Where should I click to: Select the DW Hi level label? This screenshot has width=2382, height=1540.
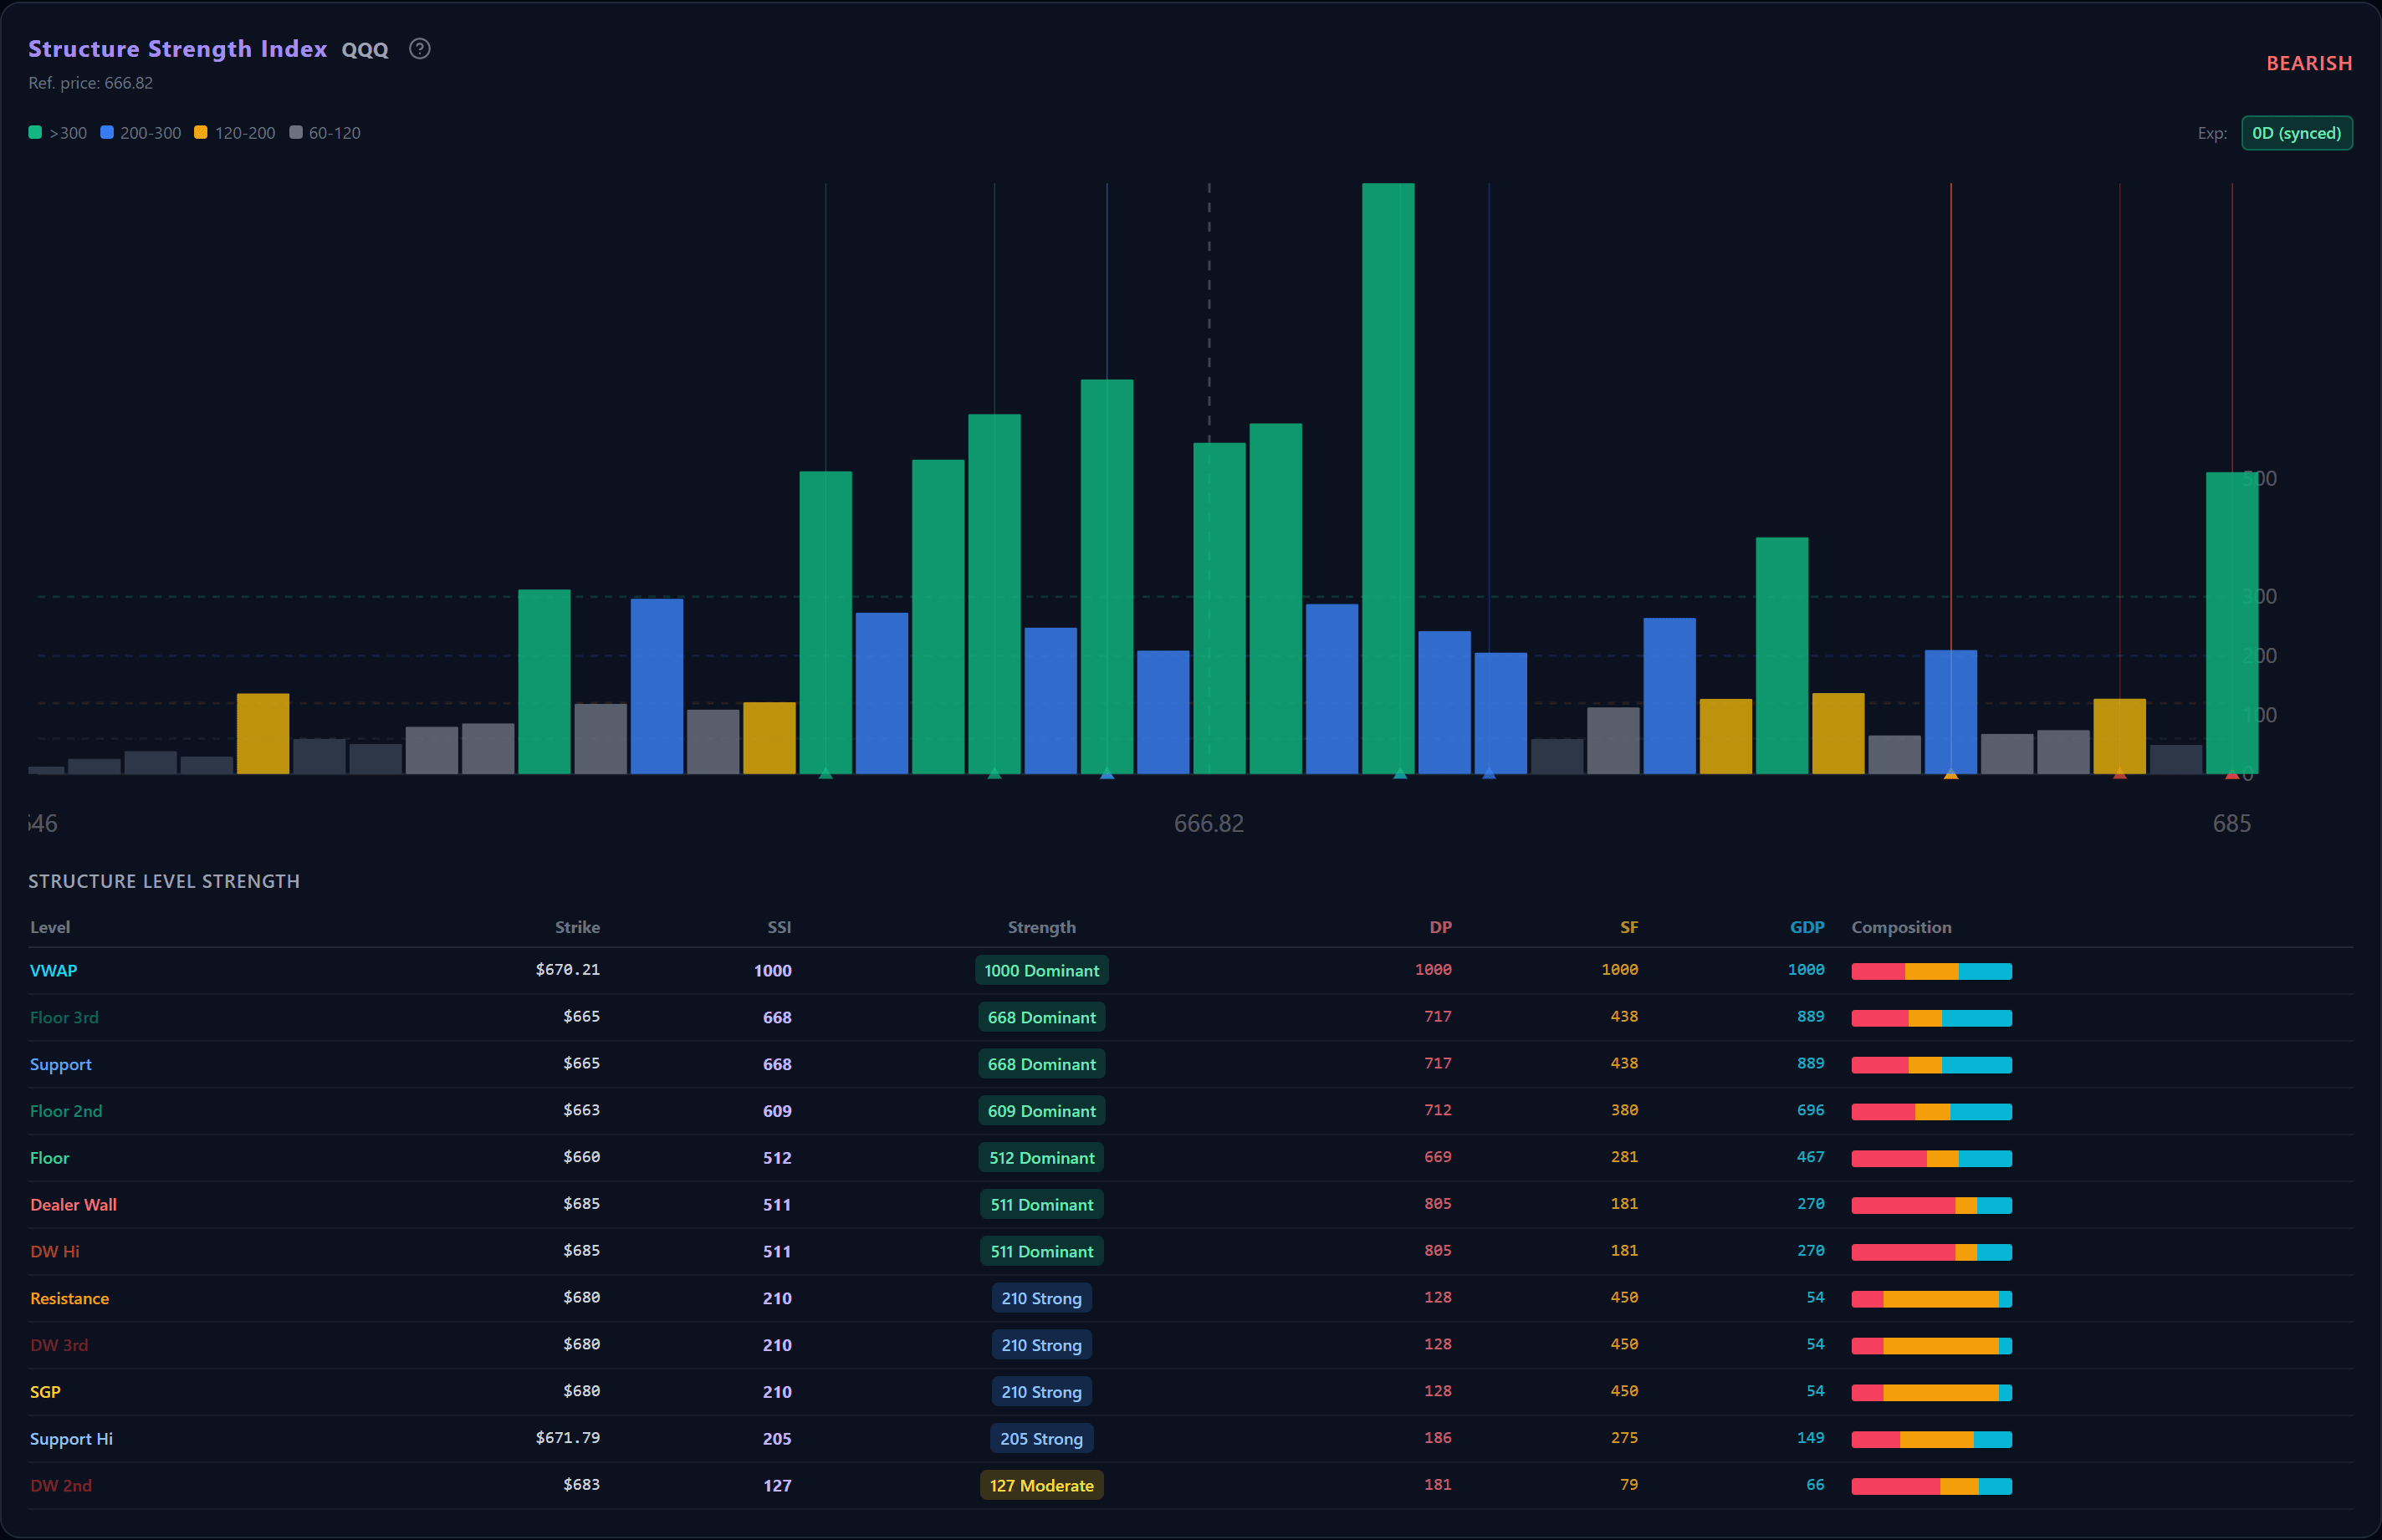[x=54, y=1251]
